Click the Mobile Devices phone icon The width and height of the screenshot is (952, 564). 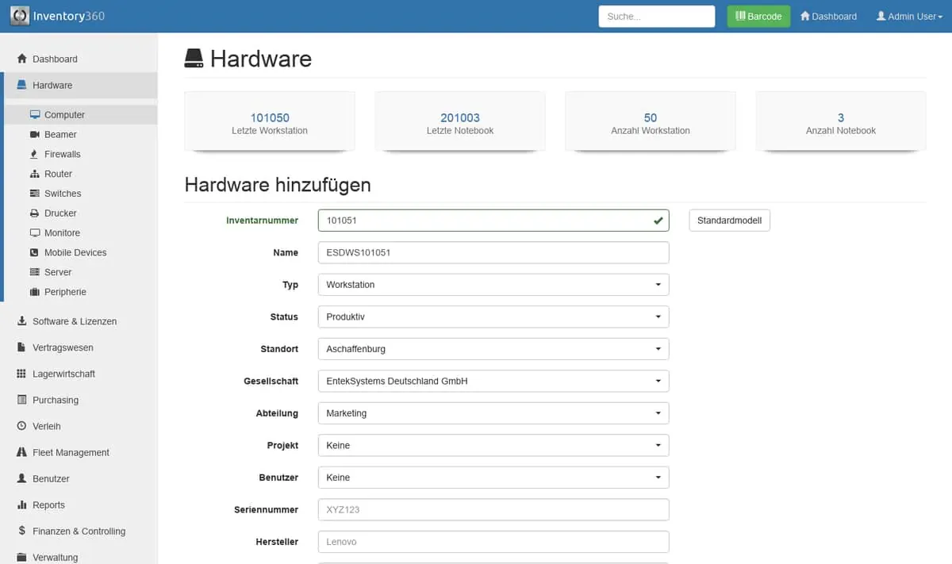click(35, 252)
